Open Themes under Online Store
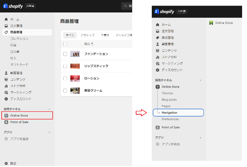This screenshot has height=167, width=247. [167, 93]
